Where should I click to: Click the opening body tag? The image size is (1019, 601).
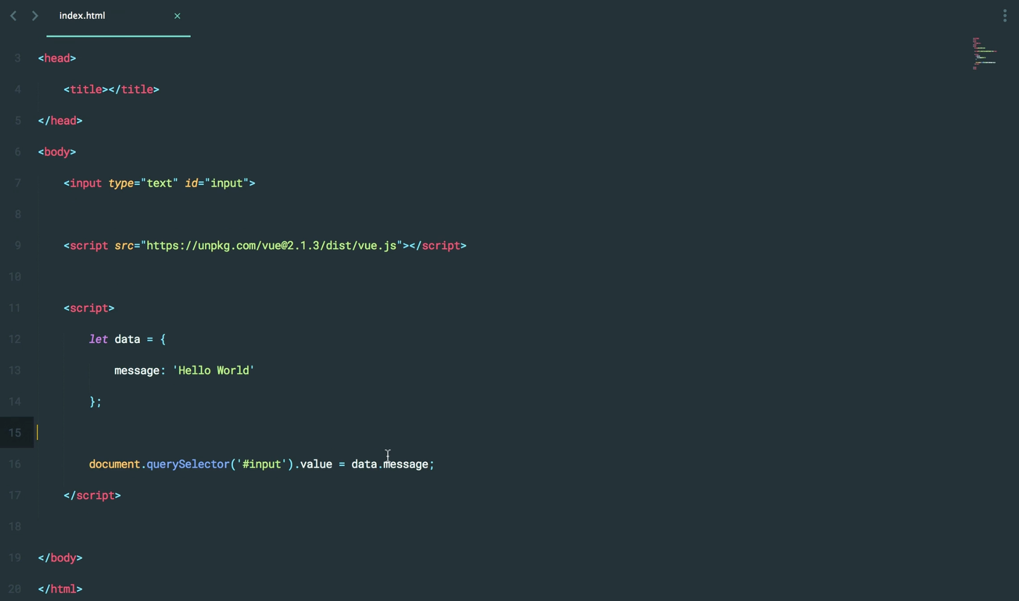click(57, 152)
